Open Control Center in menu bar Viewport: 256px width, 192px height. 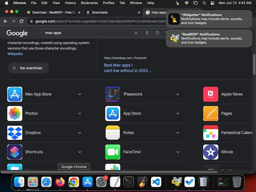tap(212, 3)
